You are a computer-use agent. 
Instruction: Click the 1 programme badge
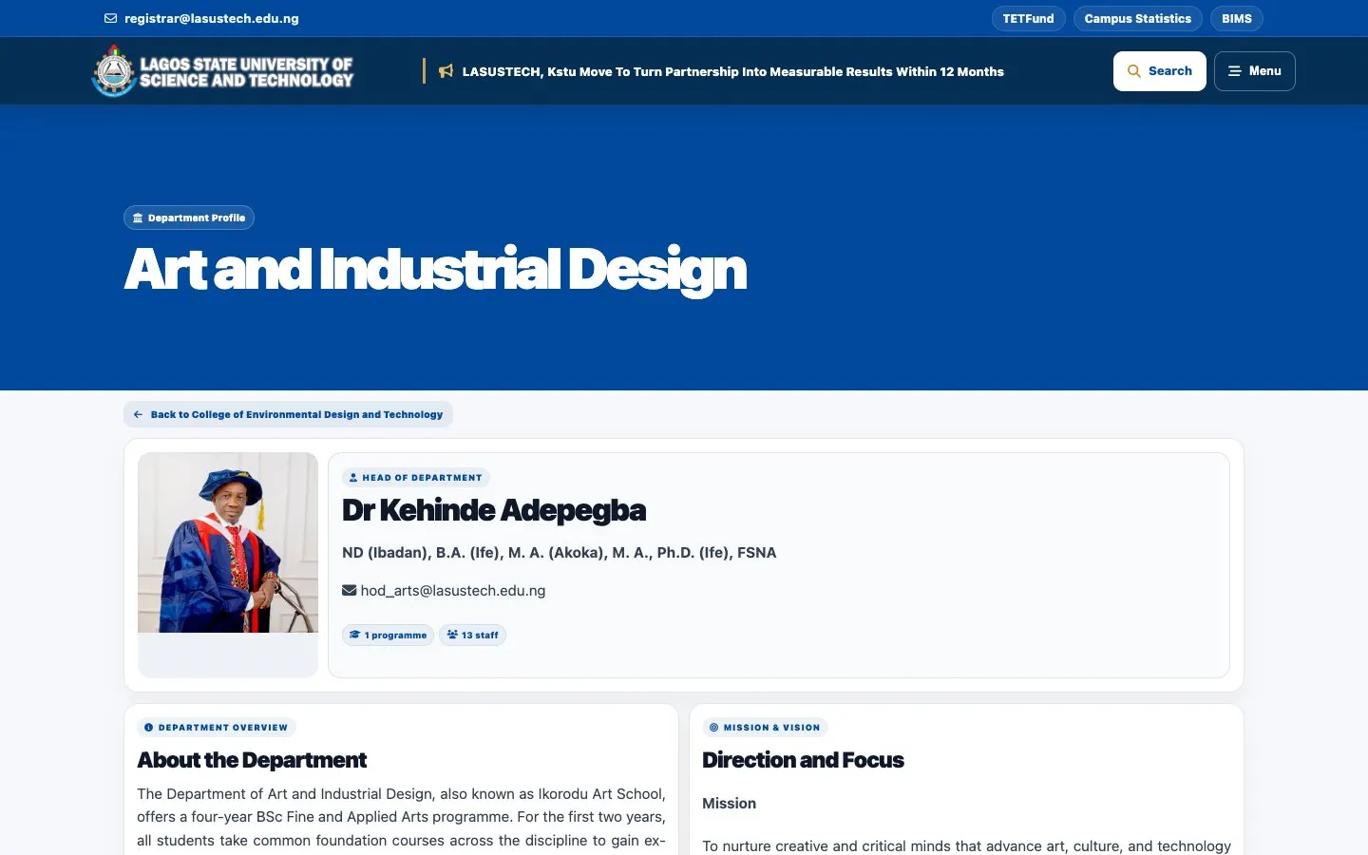[x=388, y=635]
